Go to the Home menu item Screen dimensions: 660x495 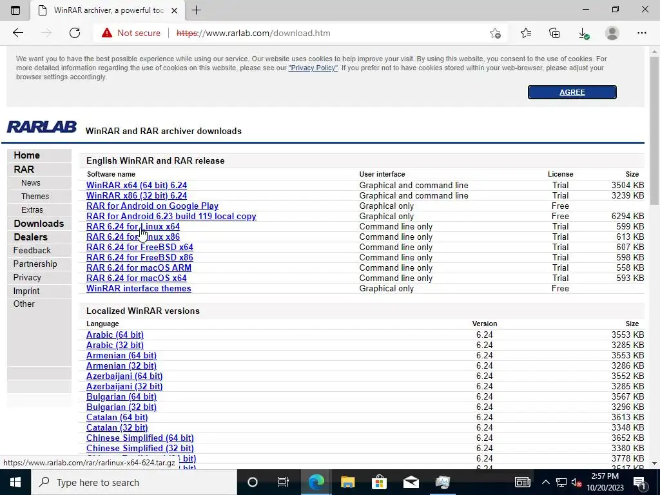coord(26,155)
